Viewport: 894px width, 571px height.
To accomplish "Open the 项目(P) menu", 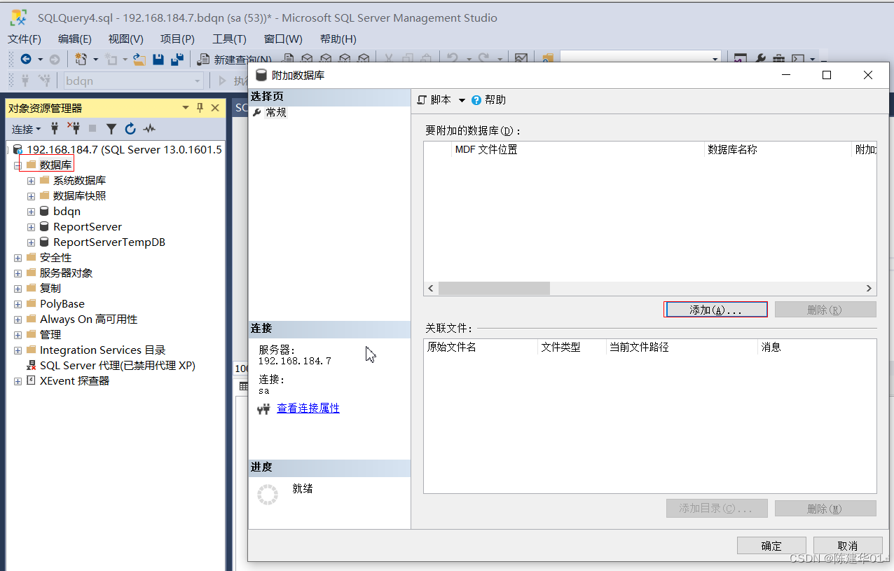I will (177, 39).
